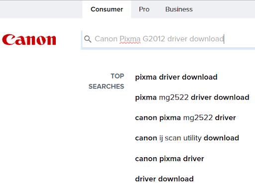Switch to the Pro tab
Screen dimensions: 255x189
tap(144, 9)
